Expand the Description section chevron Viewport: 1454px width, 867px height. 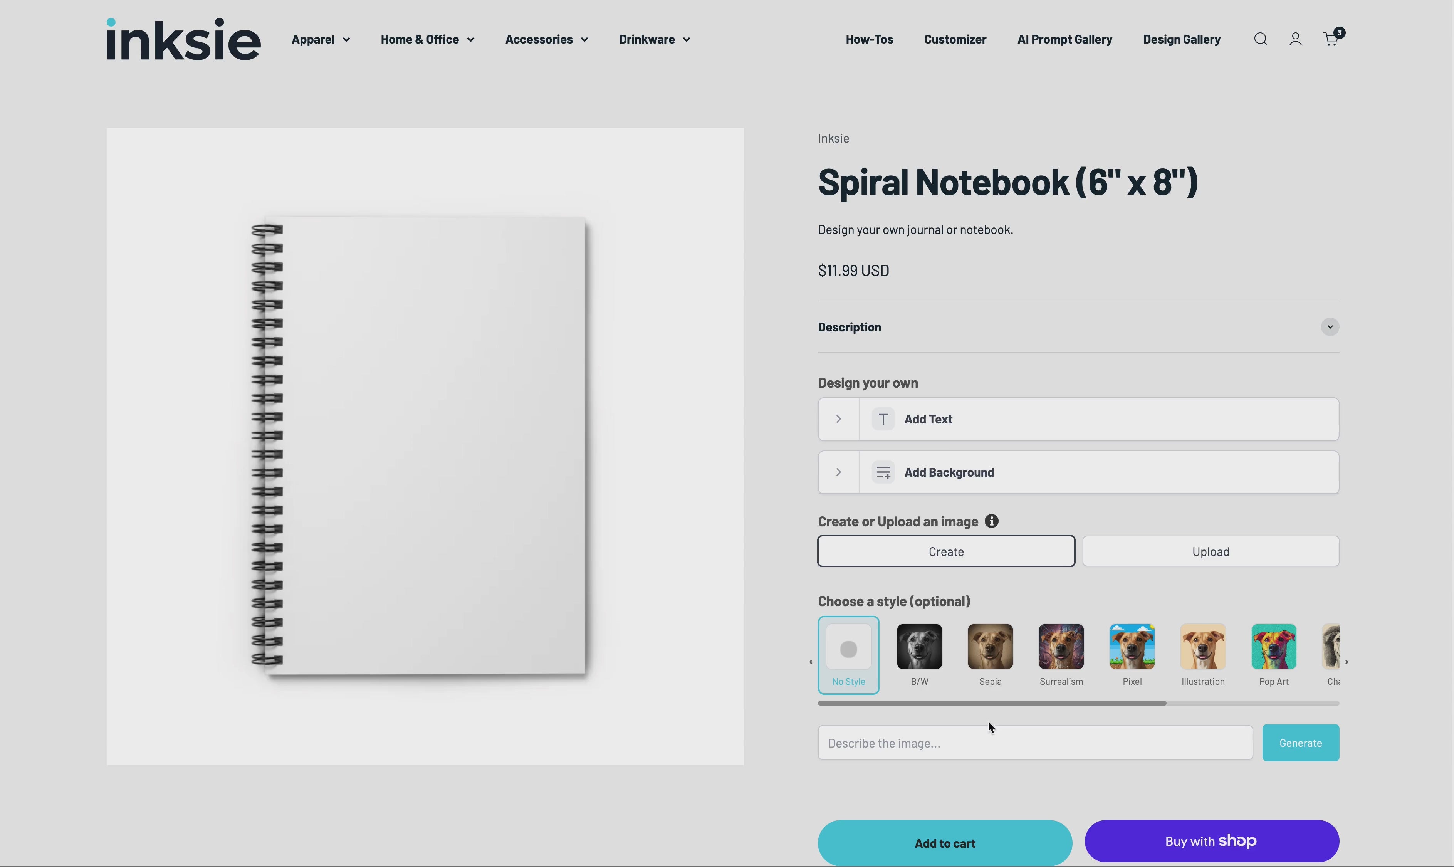(x=1330, y=327)
